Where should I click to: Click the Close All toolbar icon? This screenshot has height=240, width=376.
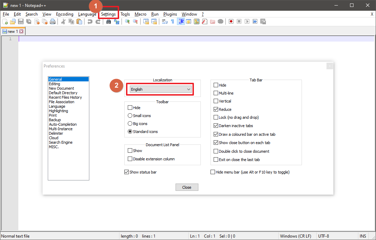tap(45, 21)
